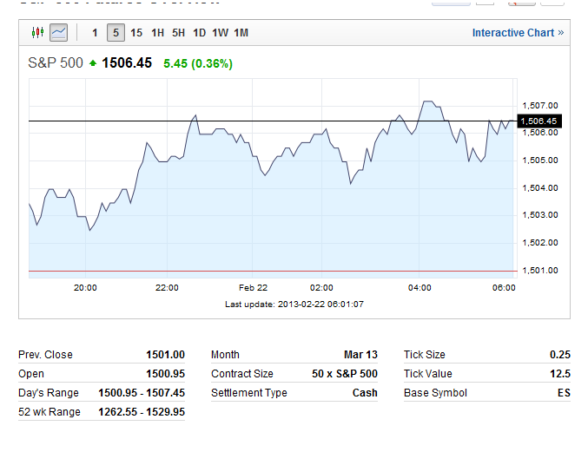Select the 1 minute timeframe

(95, 33)
